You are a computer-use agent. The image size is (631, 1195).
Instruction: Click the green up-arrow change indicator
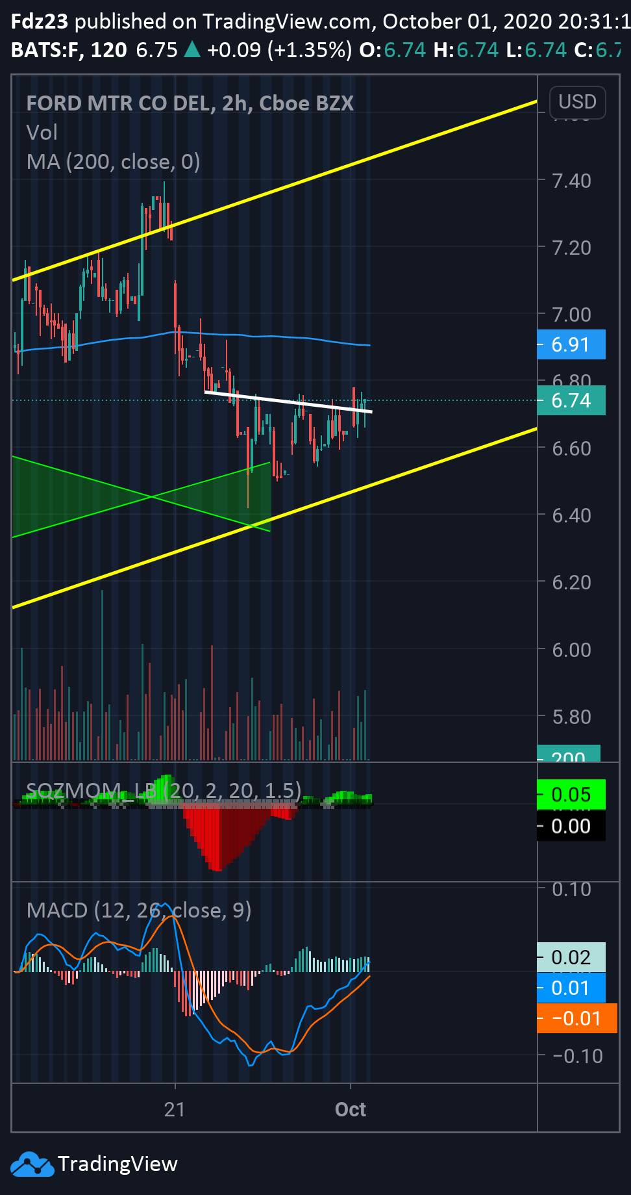[x=192, y=49]
